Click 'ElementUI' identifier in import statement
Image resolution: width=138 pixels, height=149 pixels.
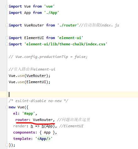(34, 38)
